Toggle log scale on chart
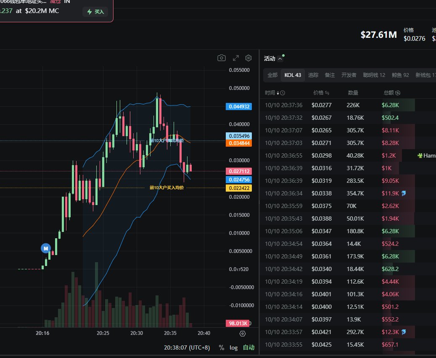The image size is (436, 358). point(234,347)
